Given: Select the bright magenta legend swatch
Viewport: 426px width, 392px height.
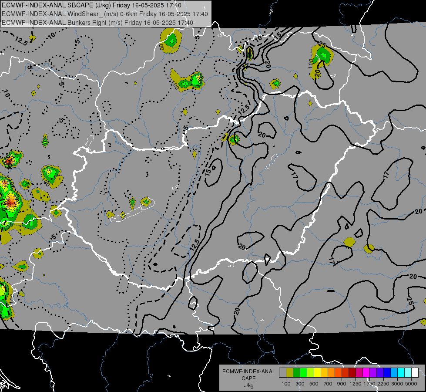Looking at the screenshot, I should [x=366, y=372].
